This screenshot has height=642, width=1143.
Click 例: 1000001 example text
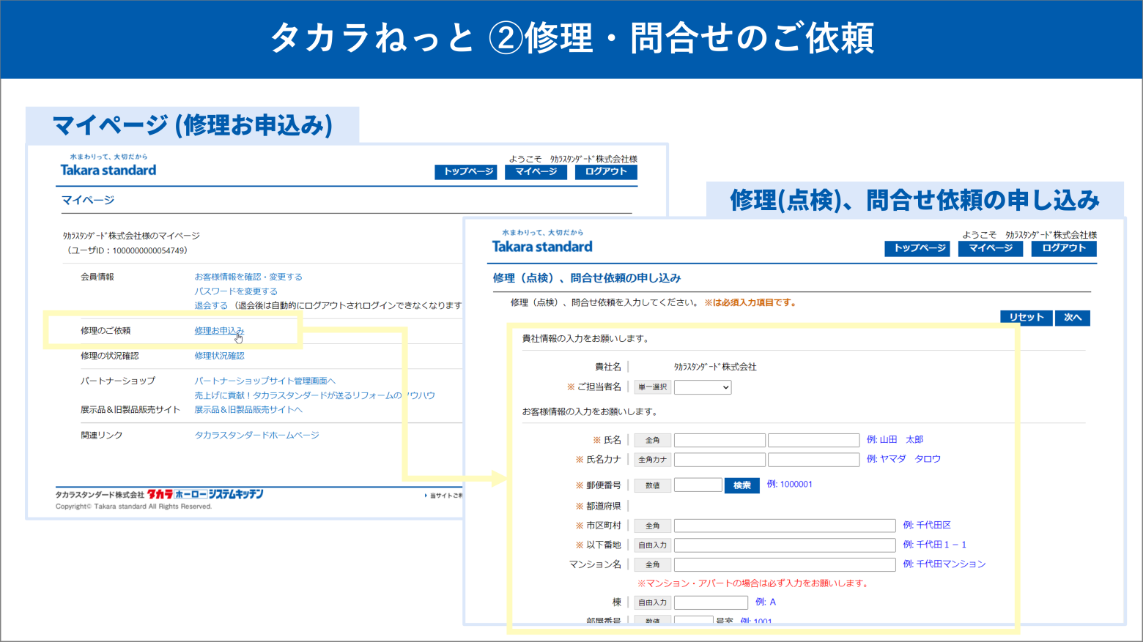coord(789,484)
